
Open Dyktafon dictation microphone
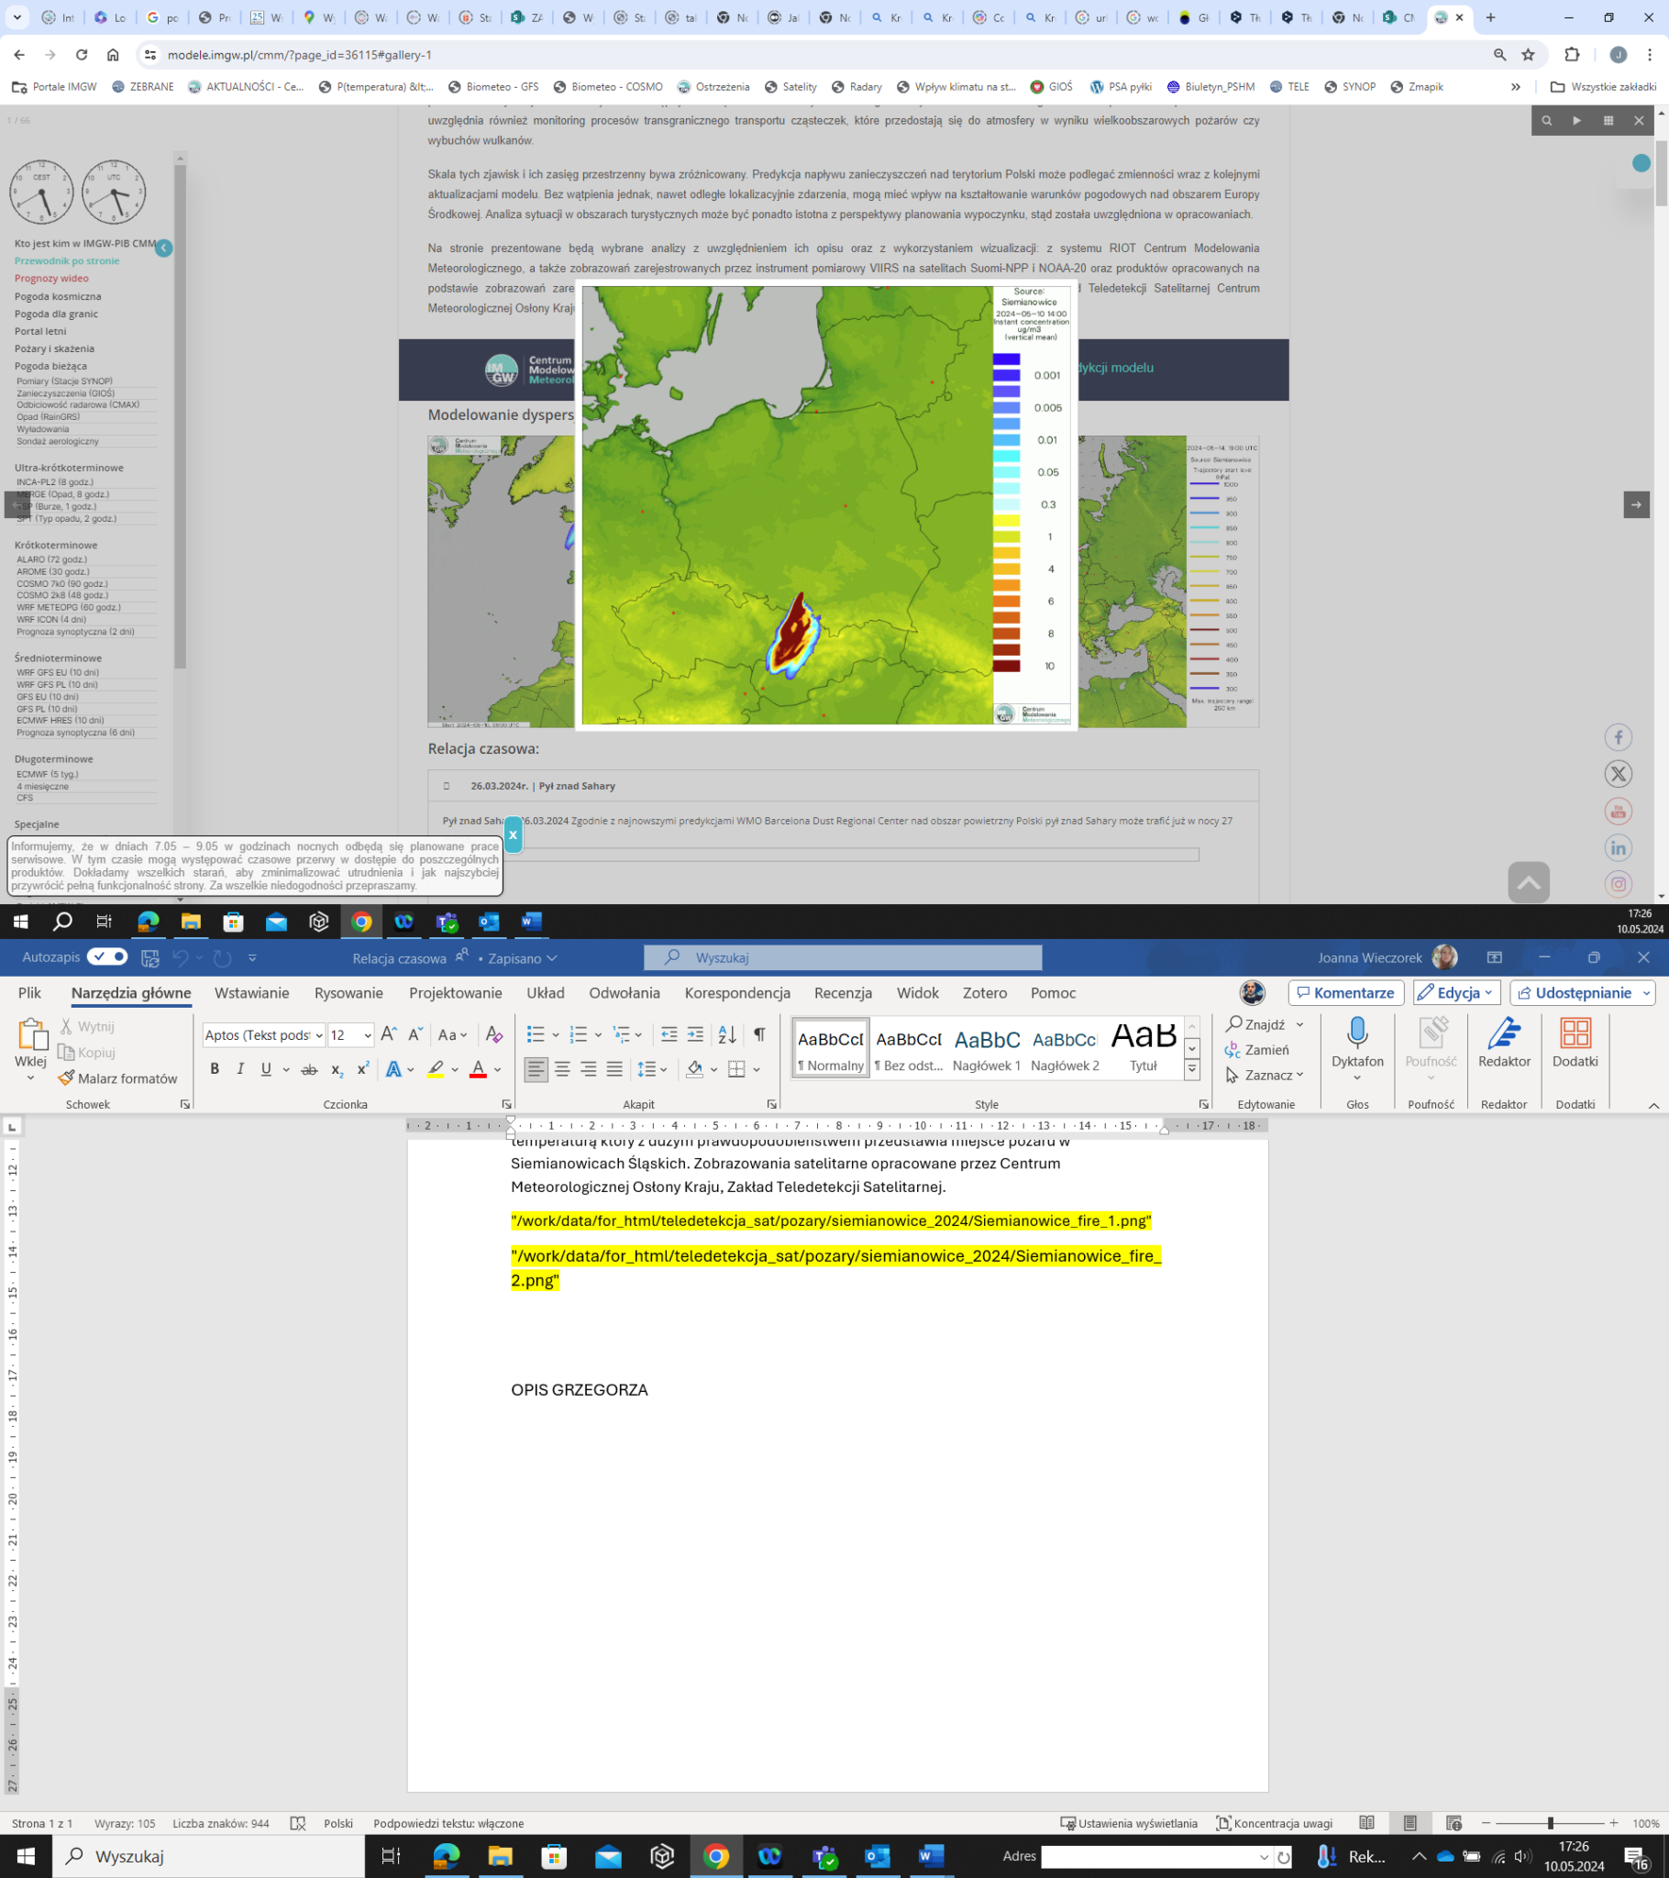(x=1356, y=1042)
